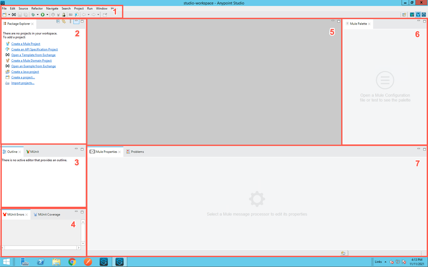428x267 pixels.
Task: Click Create a Java project link
Action: click(25, 72)
